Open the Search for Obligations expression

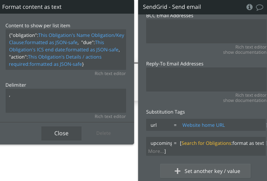coord(206,143)
